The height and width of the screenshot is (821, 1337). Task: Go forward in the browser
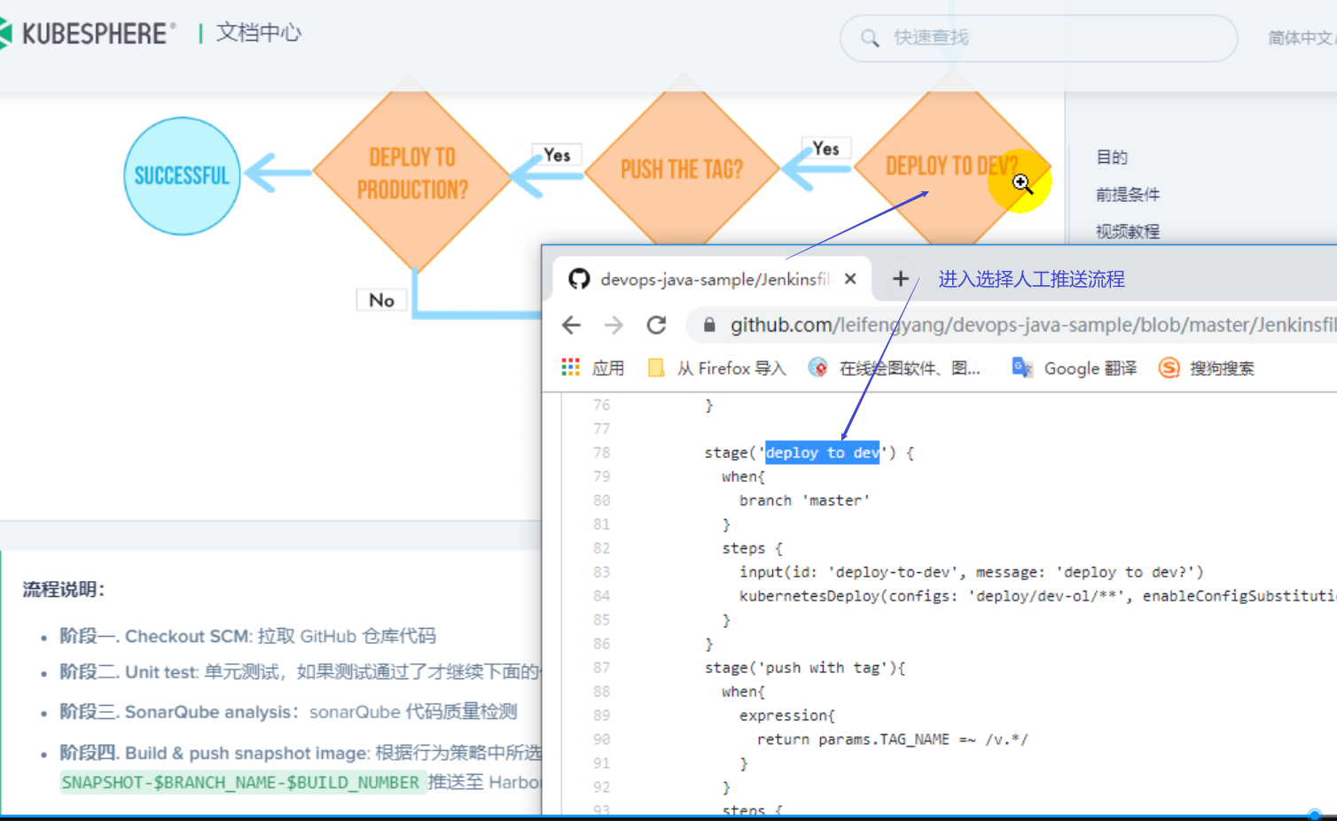pos(614,325)
